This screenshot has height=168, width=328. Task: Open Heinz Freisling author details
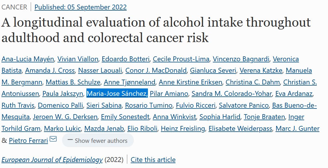pyautogui.click(x=183, y=129)
